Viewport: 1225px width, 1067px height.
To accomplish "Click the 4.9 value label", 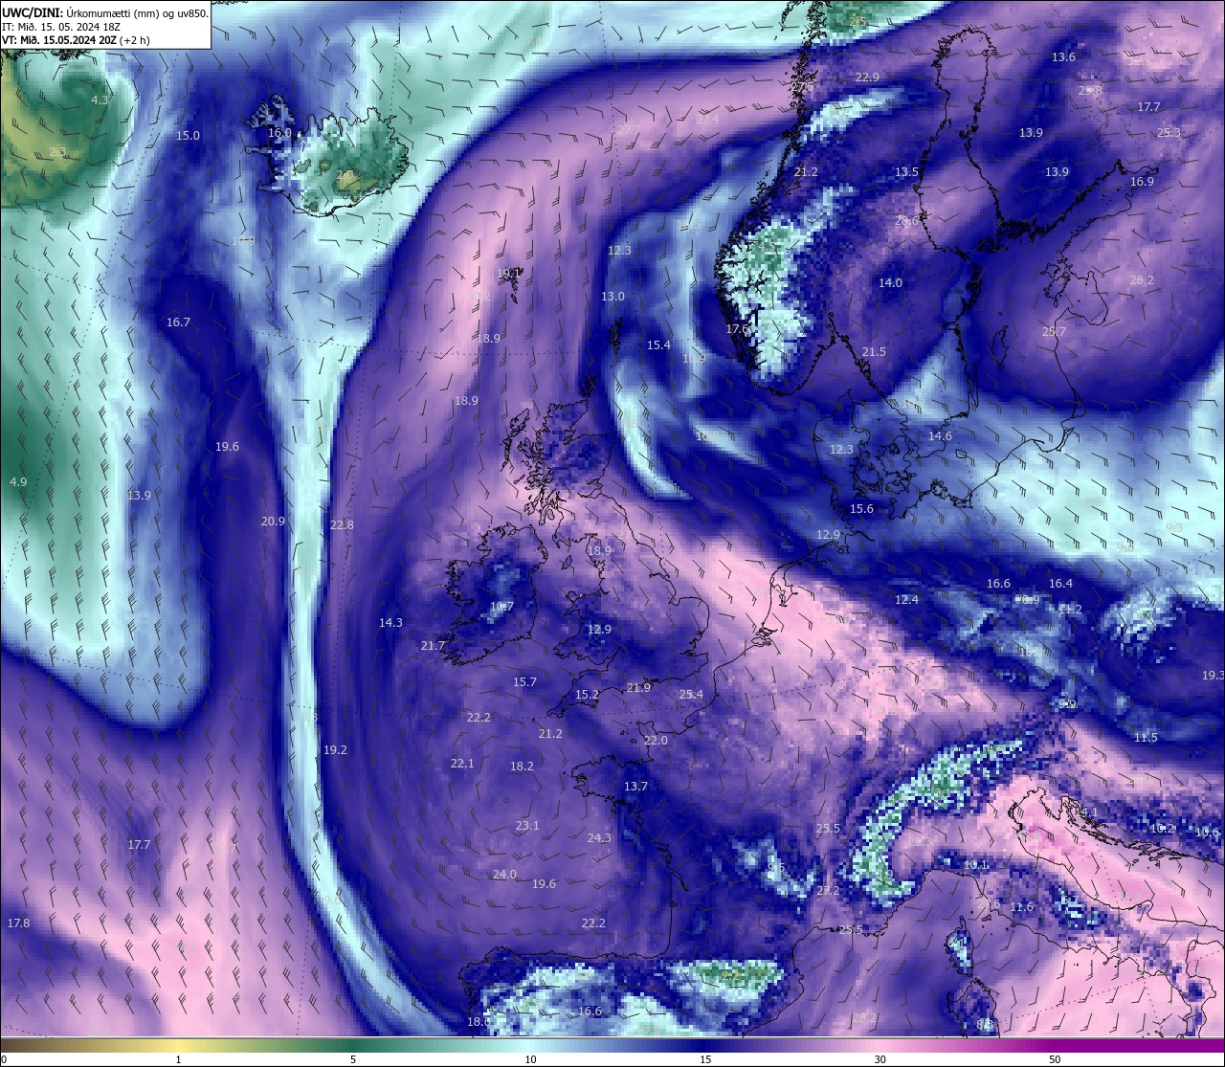I will 18,481.
